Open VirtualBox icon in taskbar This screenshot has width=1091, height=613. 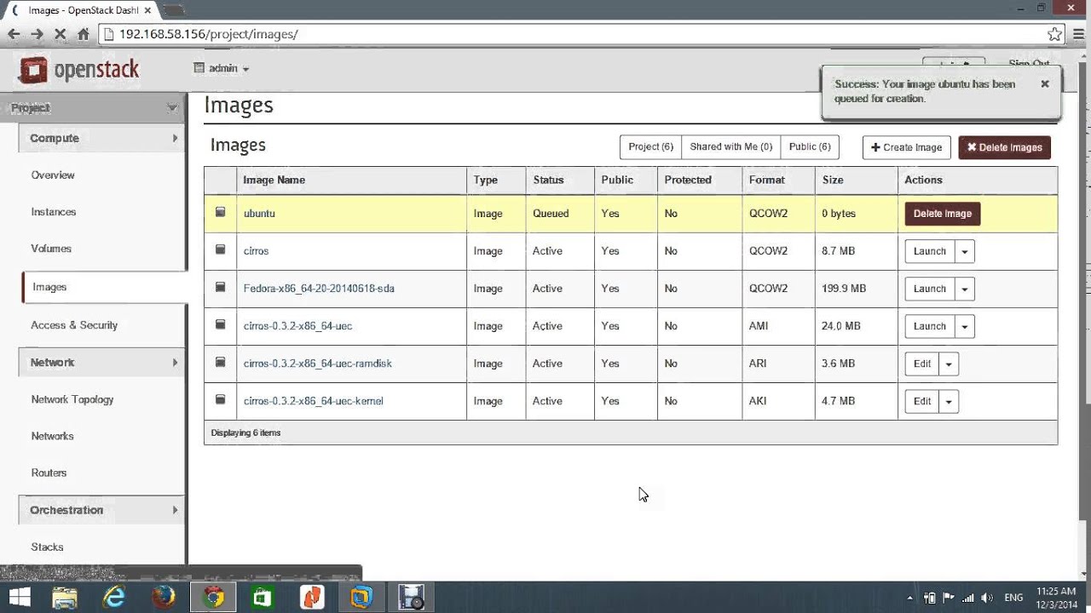(x=361, y=598)
